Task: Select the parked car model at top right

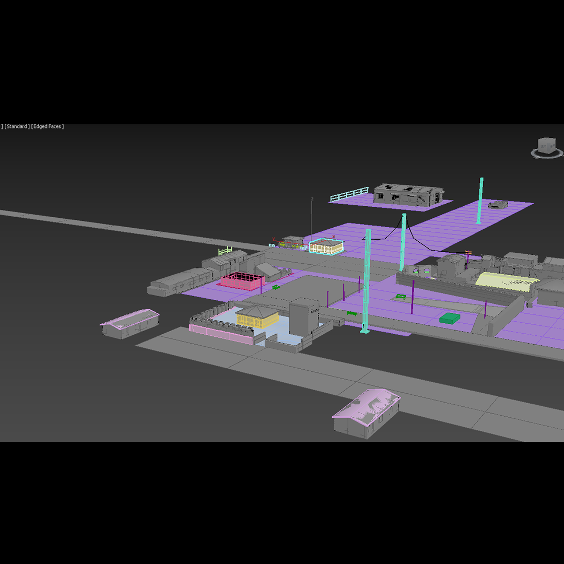Action: click(498, 205)
